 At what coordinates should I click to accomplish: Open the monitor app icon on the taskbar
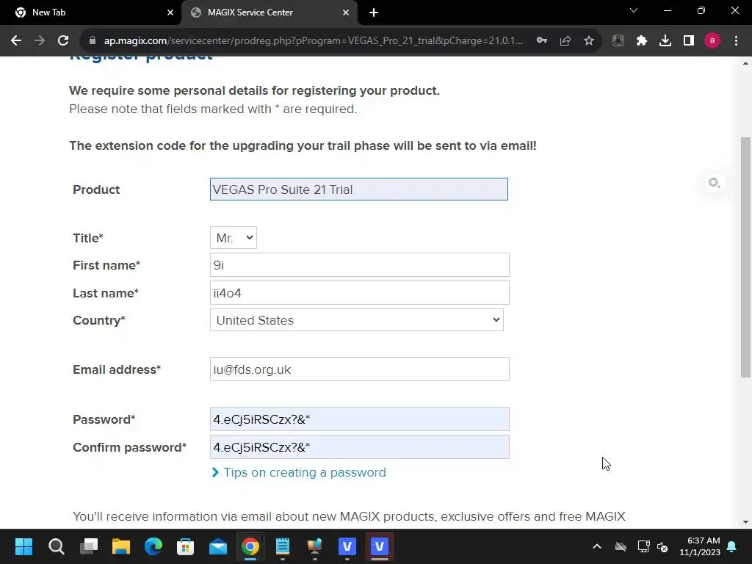(315, 546)
